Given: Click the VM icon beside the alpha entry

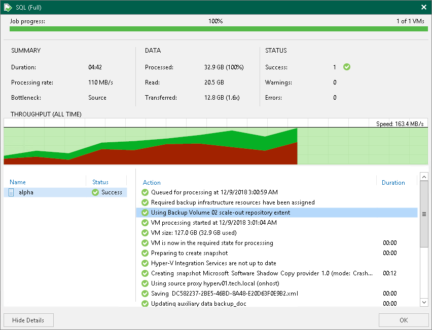Looking at the screenshot, I should pyautogui.click(x=11, y=192).
